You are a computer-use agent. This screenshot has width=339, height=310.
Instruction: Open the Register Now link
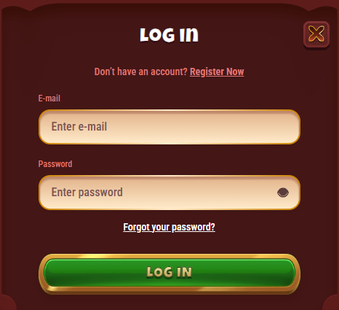point(217,71)
